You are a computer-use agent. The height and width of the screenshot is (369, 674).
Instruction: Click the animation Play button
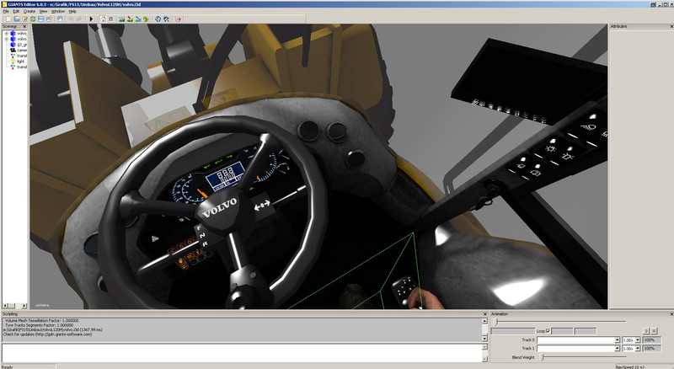pos(646,331)
